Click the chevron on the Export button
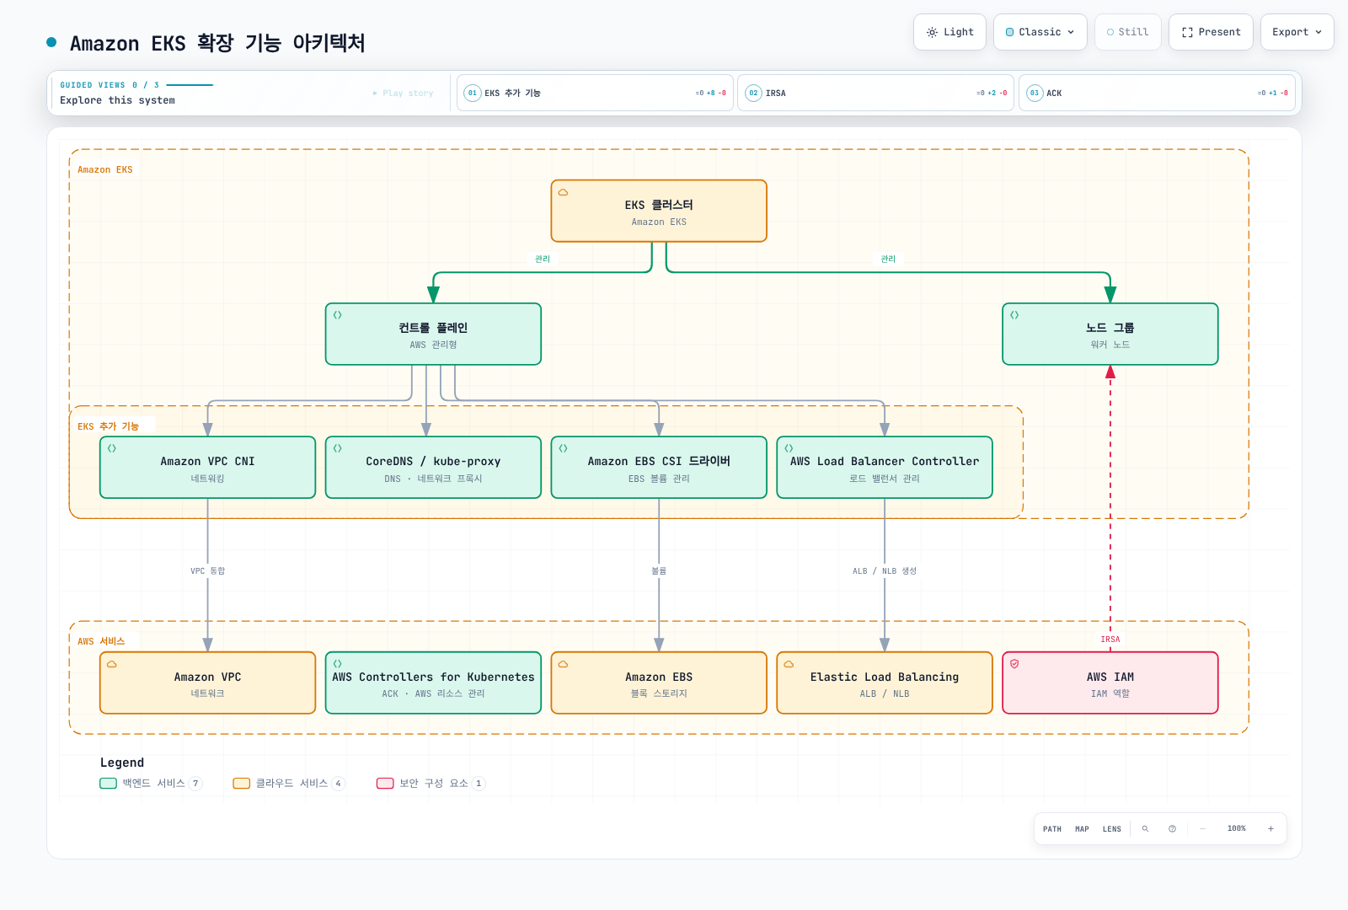The image size is (1348, 910). (x=1319, y=32)
